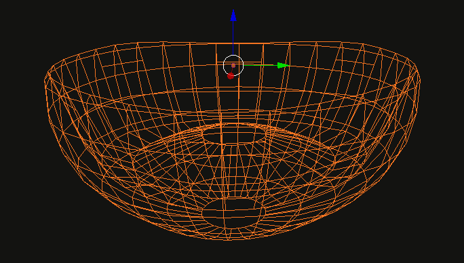
Task: Click the blue Z-axis line shaft
Action: click(x=233, y=38)
